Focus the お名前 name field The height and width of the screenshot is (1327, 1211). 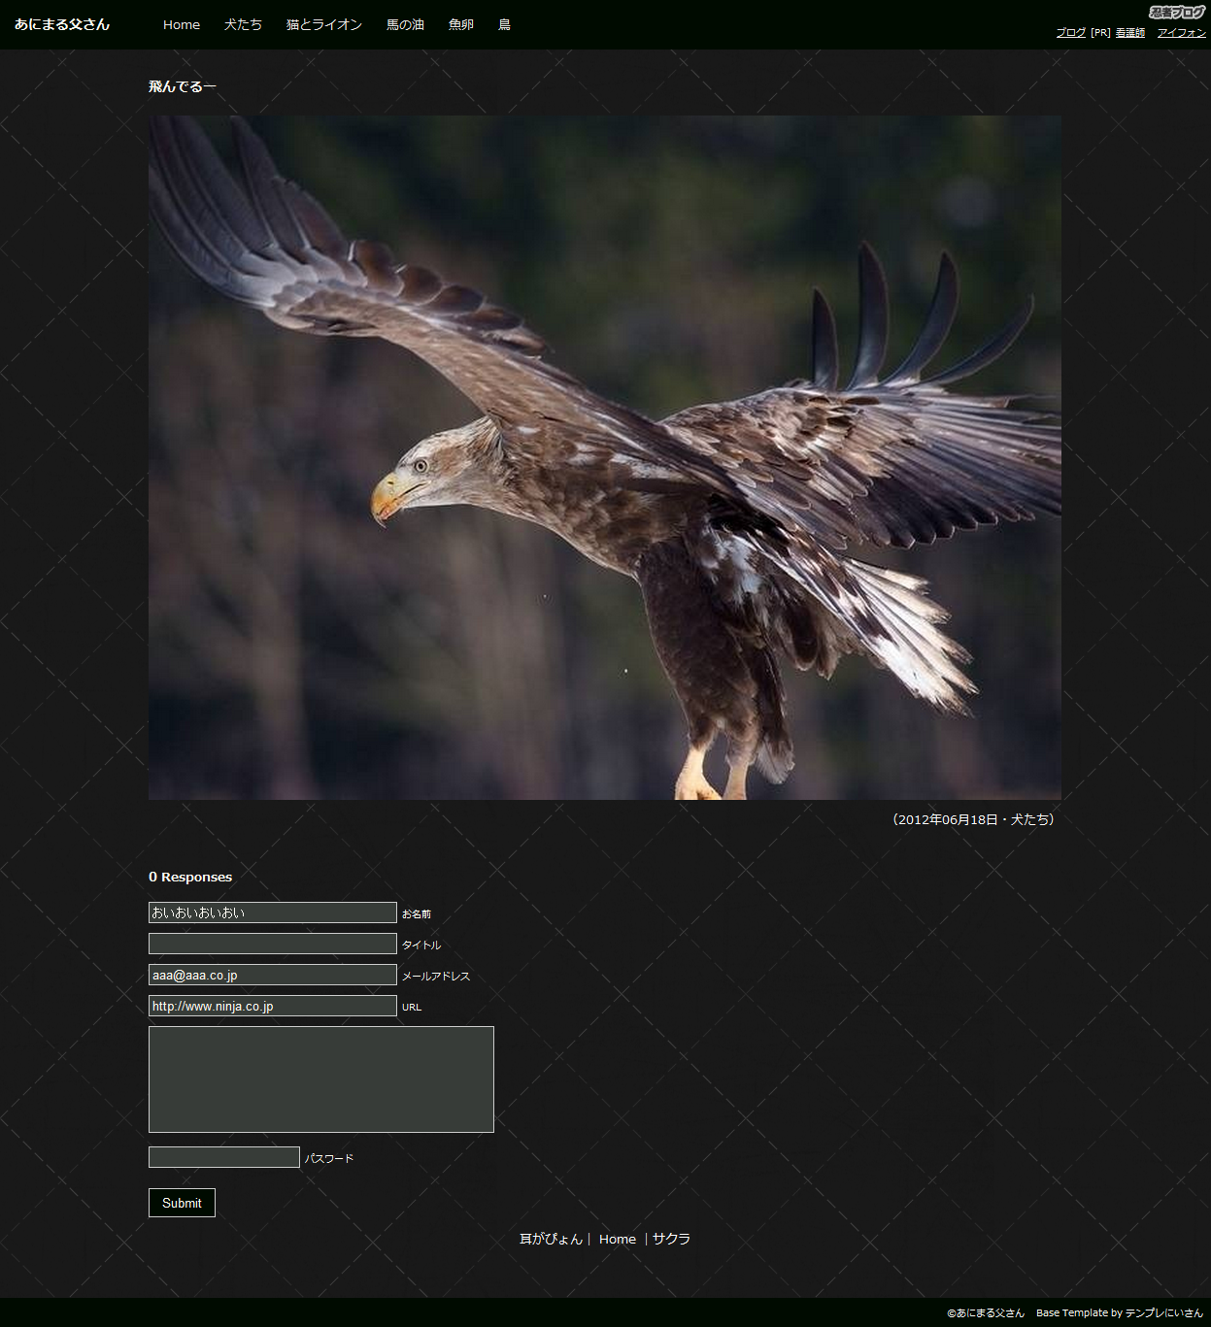coord(273,912)
